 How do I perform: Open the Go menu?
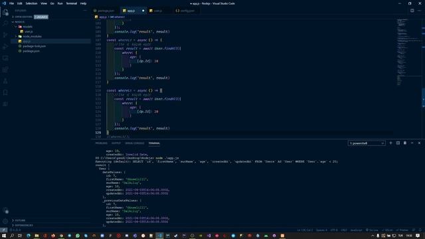tap(52, 3)
